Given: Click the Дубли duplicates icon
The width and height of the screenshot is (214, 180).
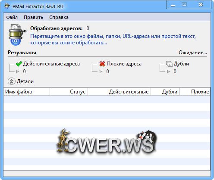Looking at the screenshot, I should pyautogui.click(x=169, y=64).
